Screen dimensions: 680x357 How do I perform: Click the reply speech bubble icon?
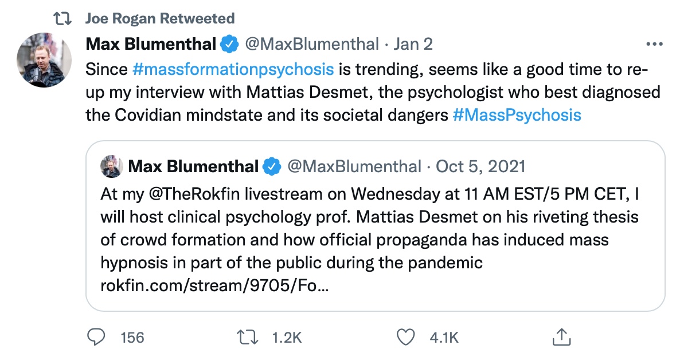pyautogui.click(x=95, y=337)
